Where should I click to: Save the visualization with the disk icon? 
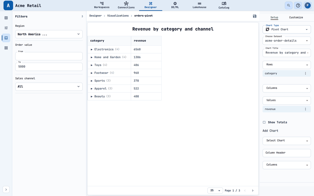click(x=254, y=16)
